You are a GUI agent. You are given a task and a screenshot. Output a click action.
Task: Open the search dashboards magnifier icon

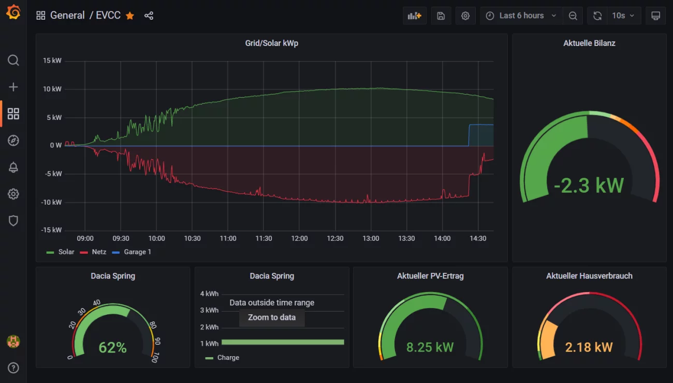pyautogui.click(x=13, y=60)
